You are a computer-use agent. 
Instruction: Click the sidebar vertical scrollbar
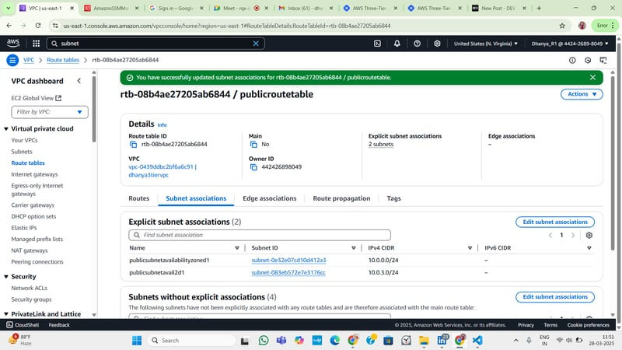coord(94,109)
